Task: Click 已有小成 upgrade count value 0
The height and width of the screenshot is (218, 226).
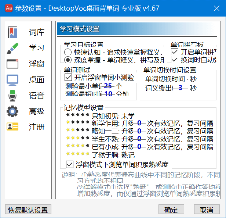Action: (x=139, y=146)
